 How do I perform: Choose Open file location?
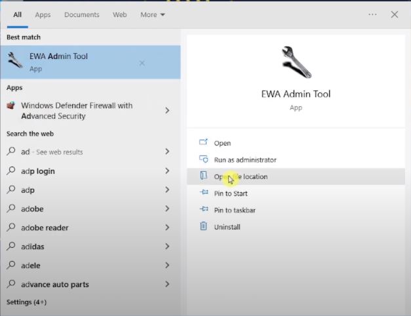click(x=296, y=176)
